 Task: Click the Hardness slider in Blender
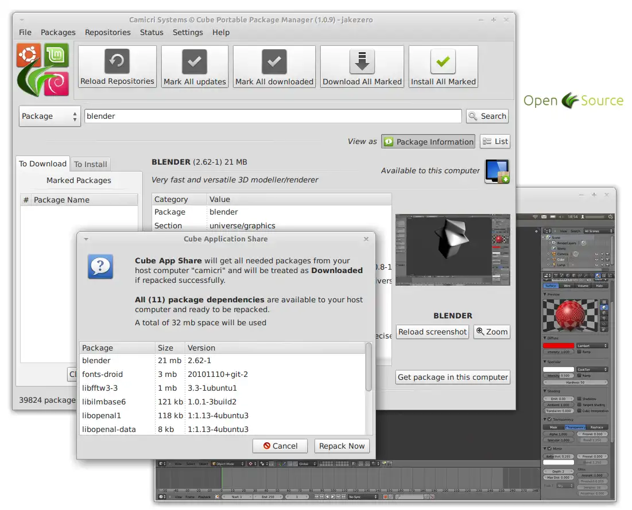click(576, 382)
